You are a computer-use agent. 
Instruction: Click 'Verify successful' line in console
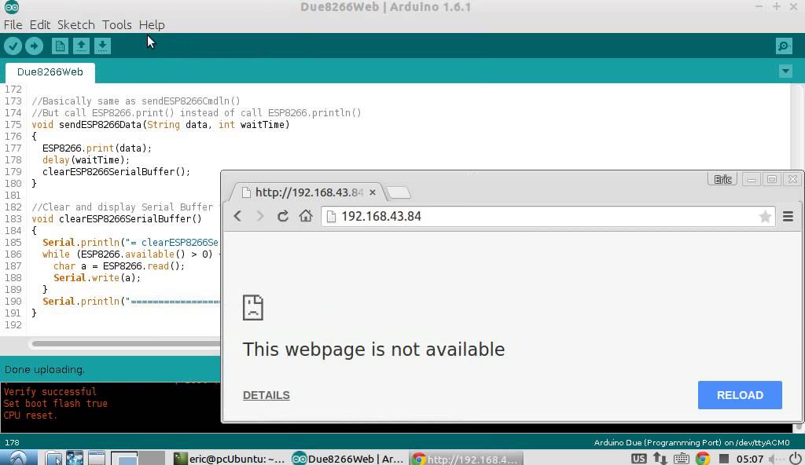[50, 392]
